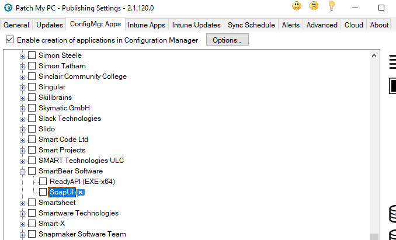The height and width of the screenshot is (240, 396).
Task: Click the happy smiley feedback icon
Action: coord(297,6)
